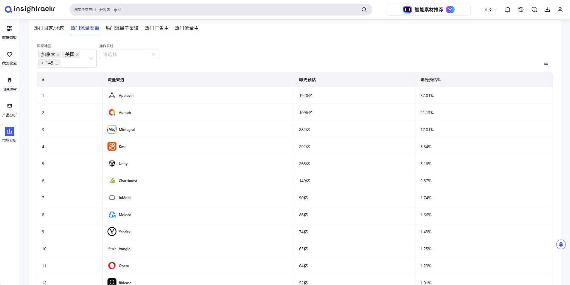The image size is (570, 285).
Task: Open 产品分析 in the sidebar
Action: 10,110
